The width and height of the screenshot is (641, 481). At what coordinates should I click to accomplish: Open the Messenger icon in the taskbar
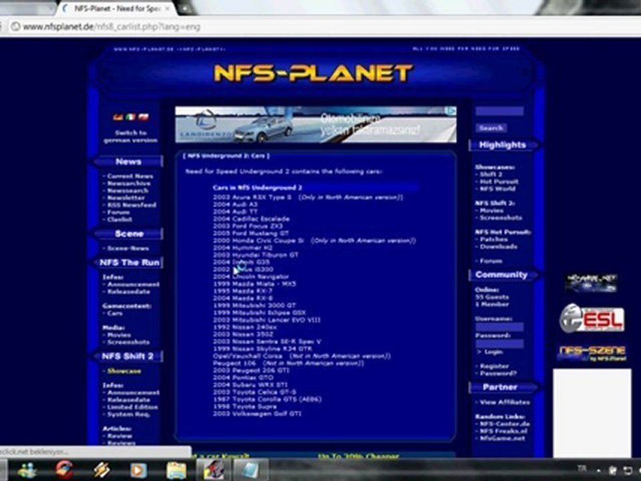pyautogui.click(x=27, y=470)
